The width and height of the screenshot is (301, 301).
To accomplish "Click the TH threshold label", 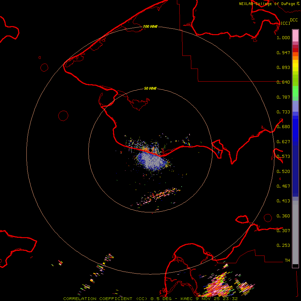I will point(287,261).
